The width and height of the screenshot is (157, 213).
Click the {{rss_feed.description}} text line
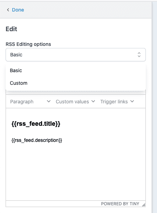[37, 140]
